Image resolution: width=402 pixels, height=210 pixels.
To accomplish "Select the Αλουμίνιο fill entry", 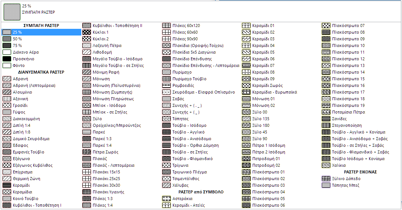I will (x=22, y=92).
